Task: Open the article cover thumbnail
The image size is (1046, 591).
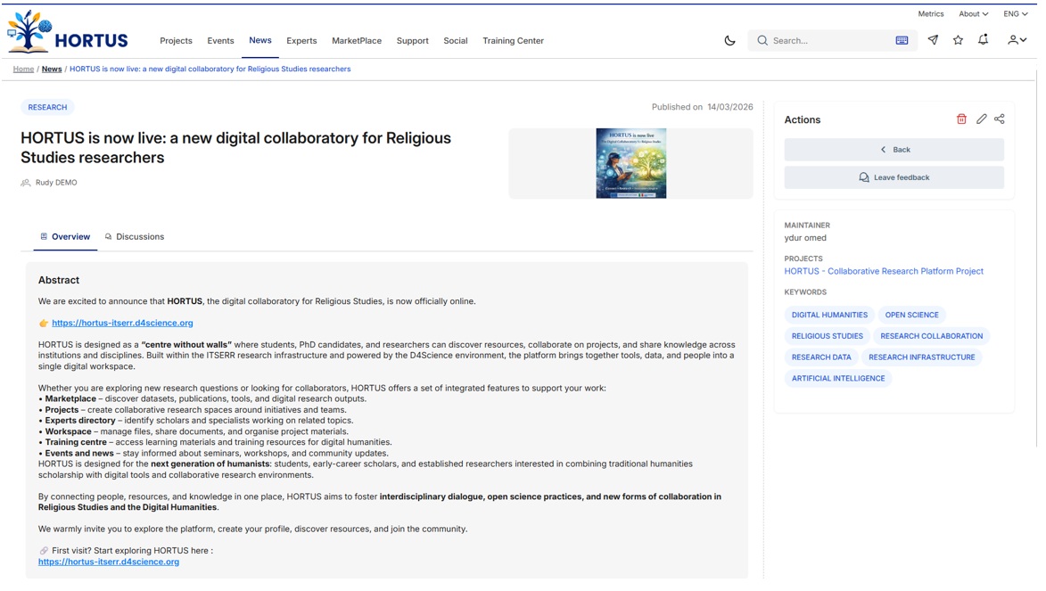Action: pyautogui.click(x=631, y=163)
